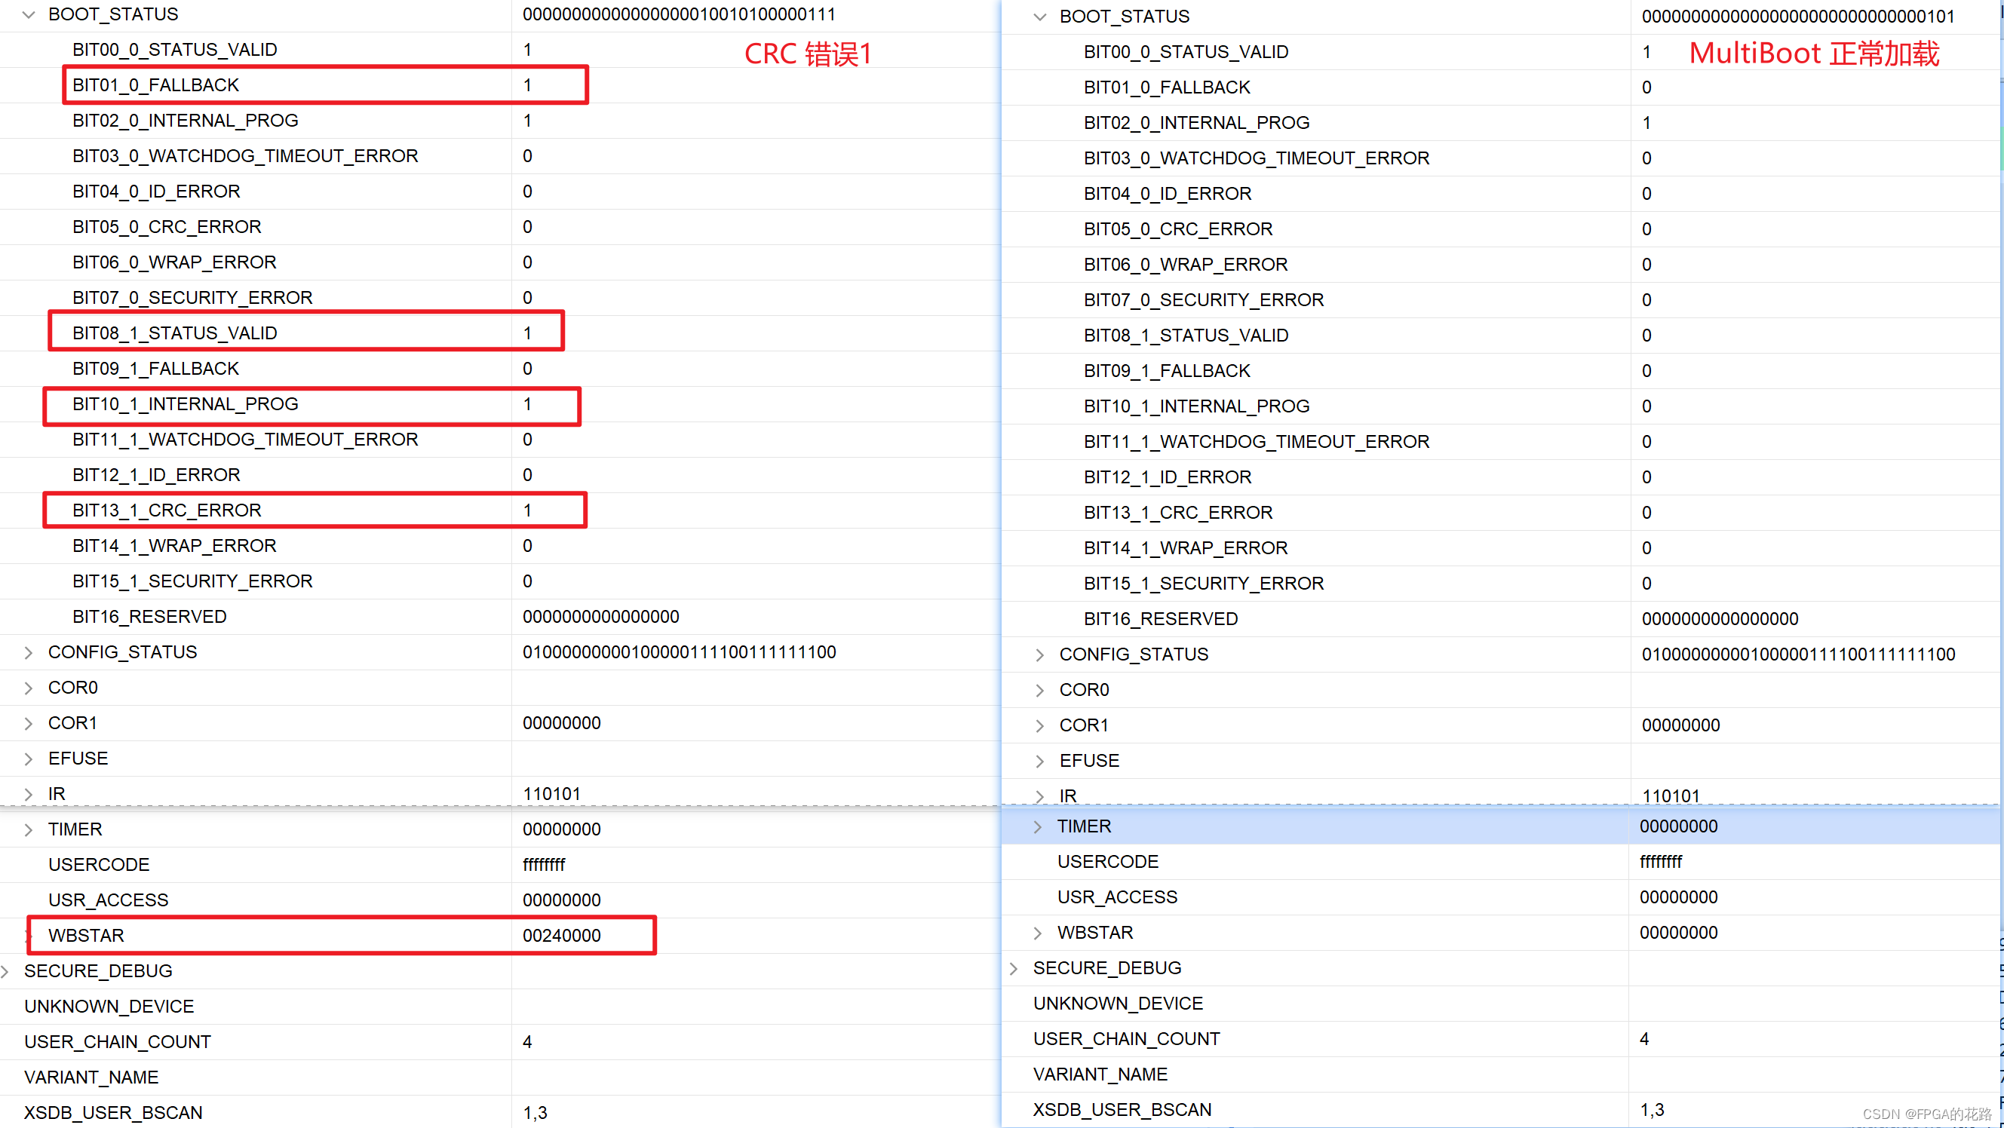Screen dimensions: 2004x1128
Task: Select the right BIT02_0_INTERNAL_PROG row
Action: click(1196, 123)
